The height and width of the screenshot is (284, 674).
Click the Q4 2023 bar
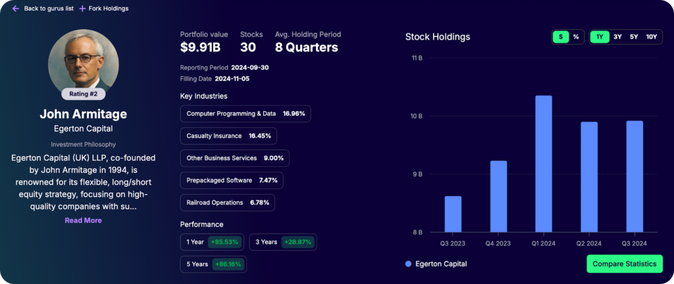499,197
